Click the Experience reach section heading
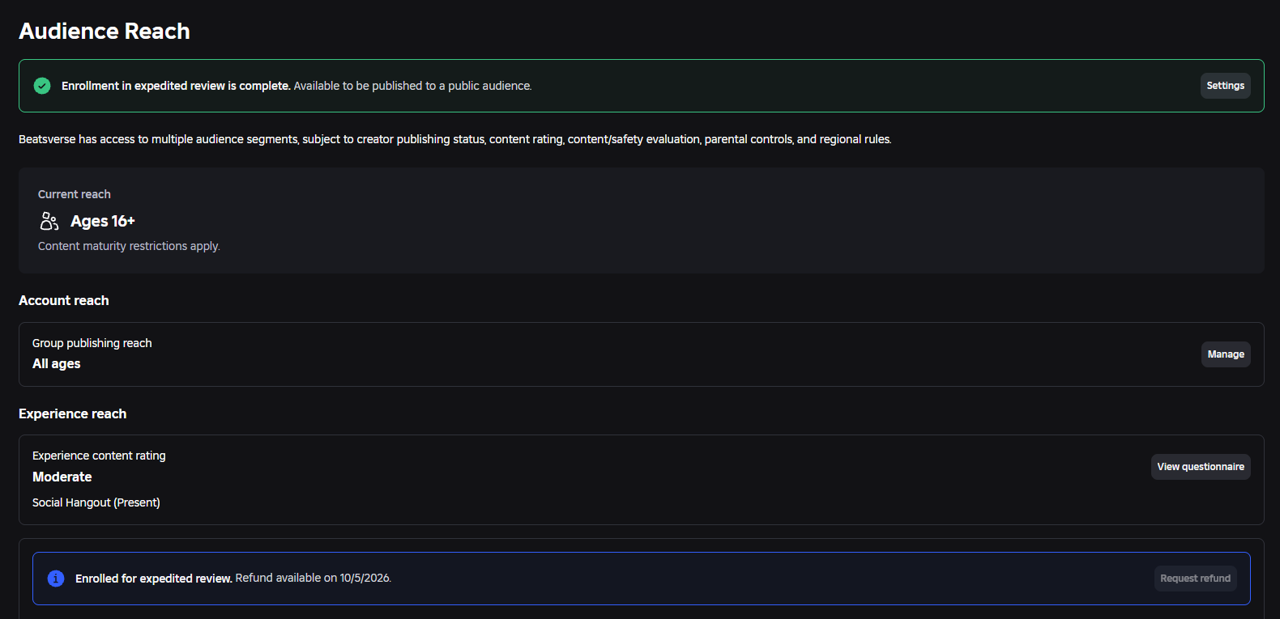 pyautogui.click(x=73, y=413)
